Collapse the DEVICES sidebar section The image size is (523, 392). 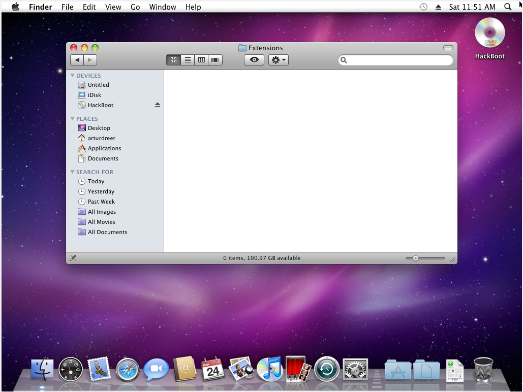(x=73, y=76)
